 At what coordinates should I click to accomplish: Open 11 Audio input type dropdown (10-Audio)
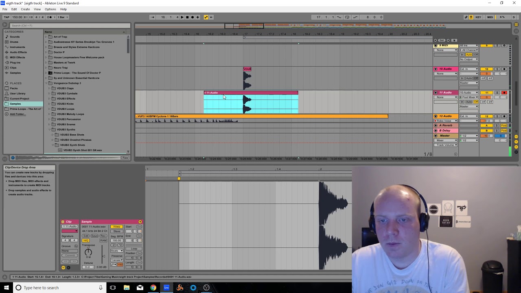tap(469, 93)
